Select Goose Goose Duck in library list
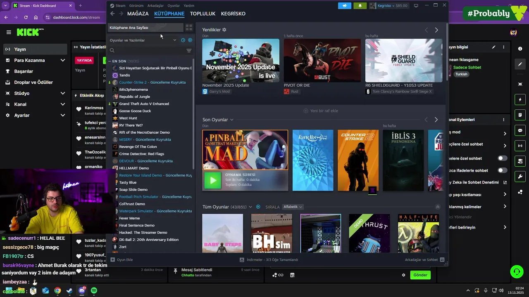Viewport: 529px width, 297px height. click(135, 111)
